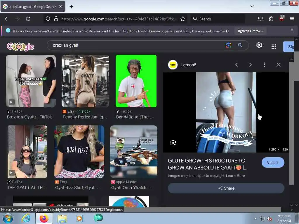Open the Google apps grid
This screenshot has height=224, width=299.
[x=274, y=46]
